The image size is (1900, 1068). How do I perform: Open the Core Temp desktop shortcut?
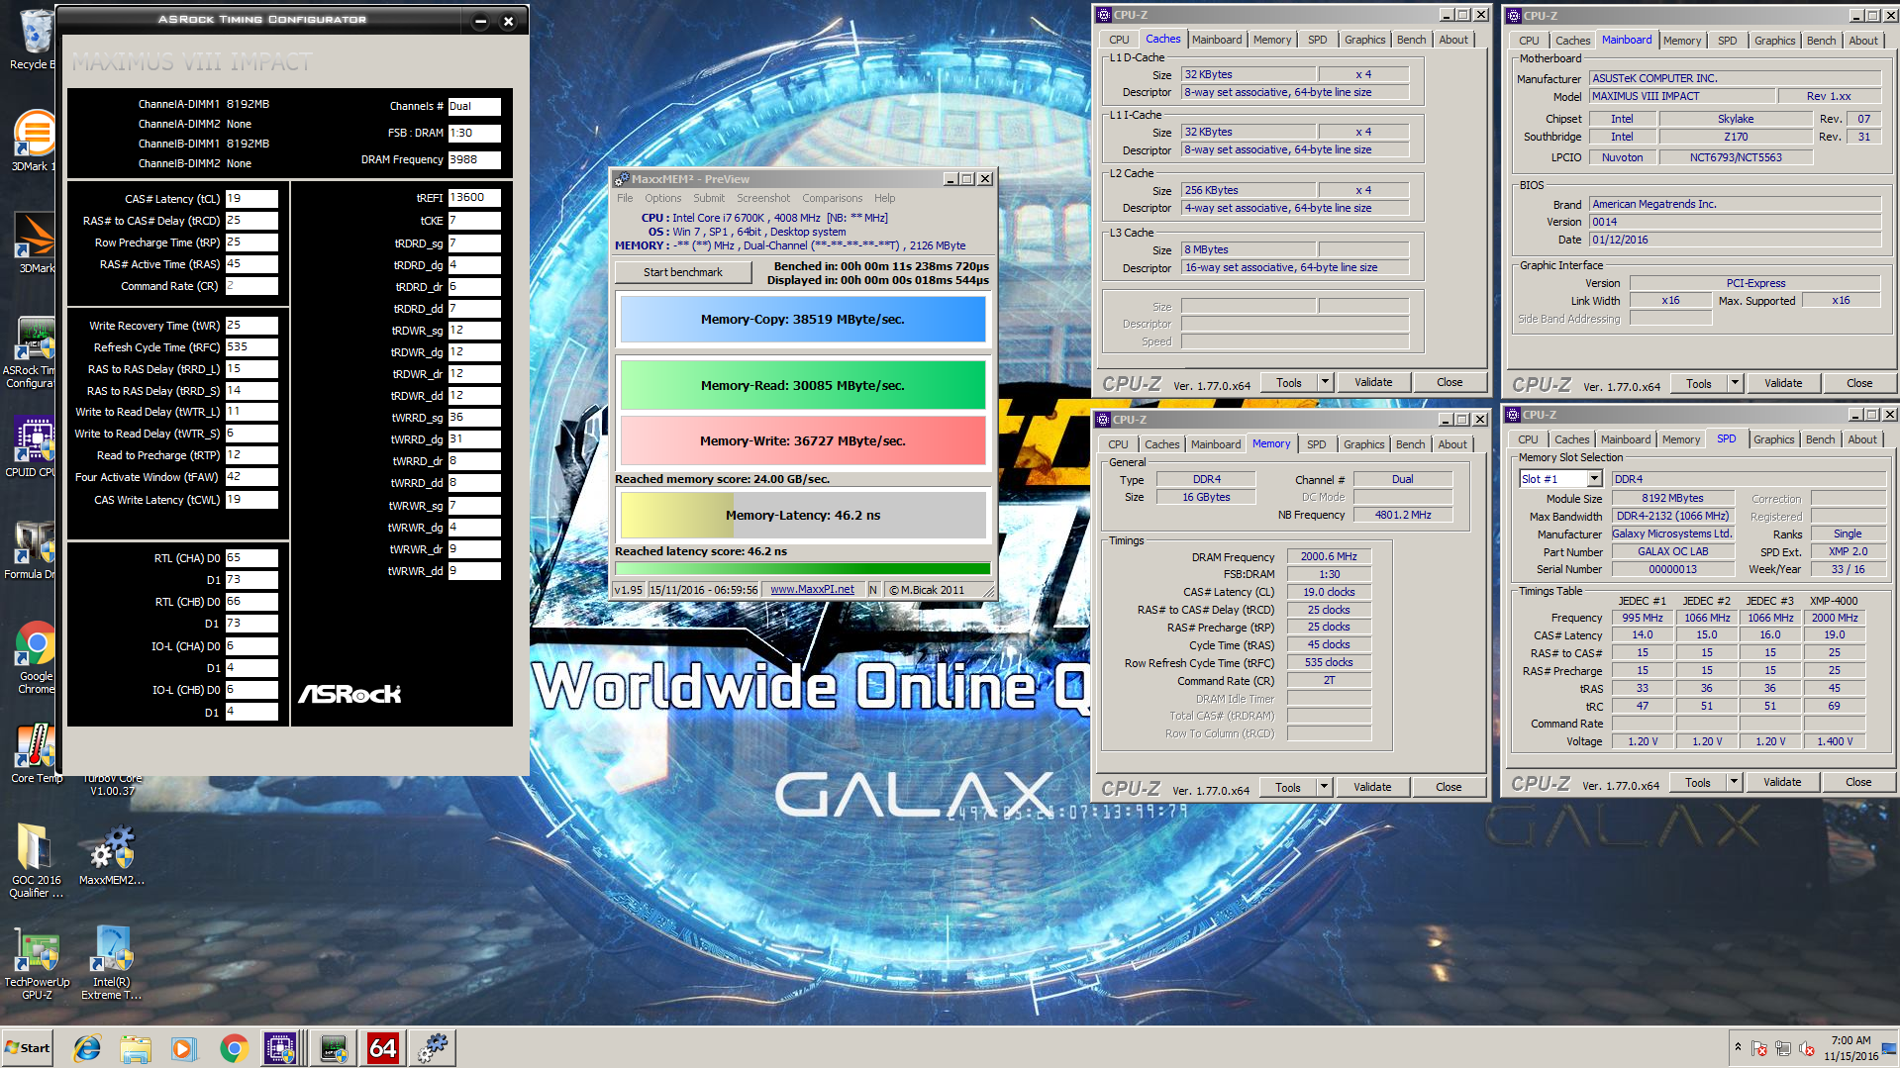[x=36, y=753]
